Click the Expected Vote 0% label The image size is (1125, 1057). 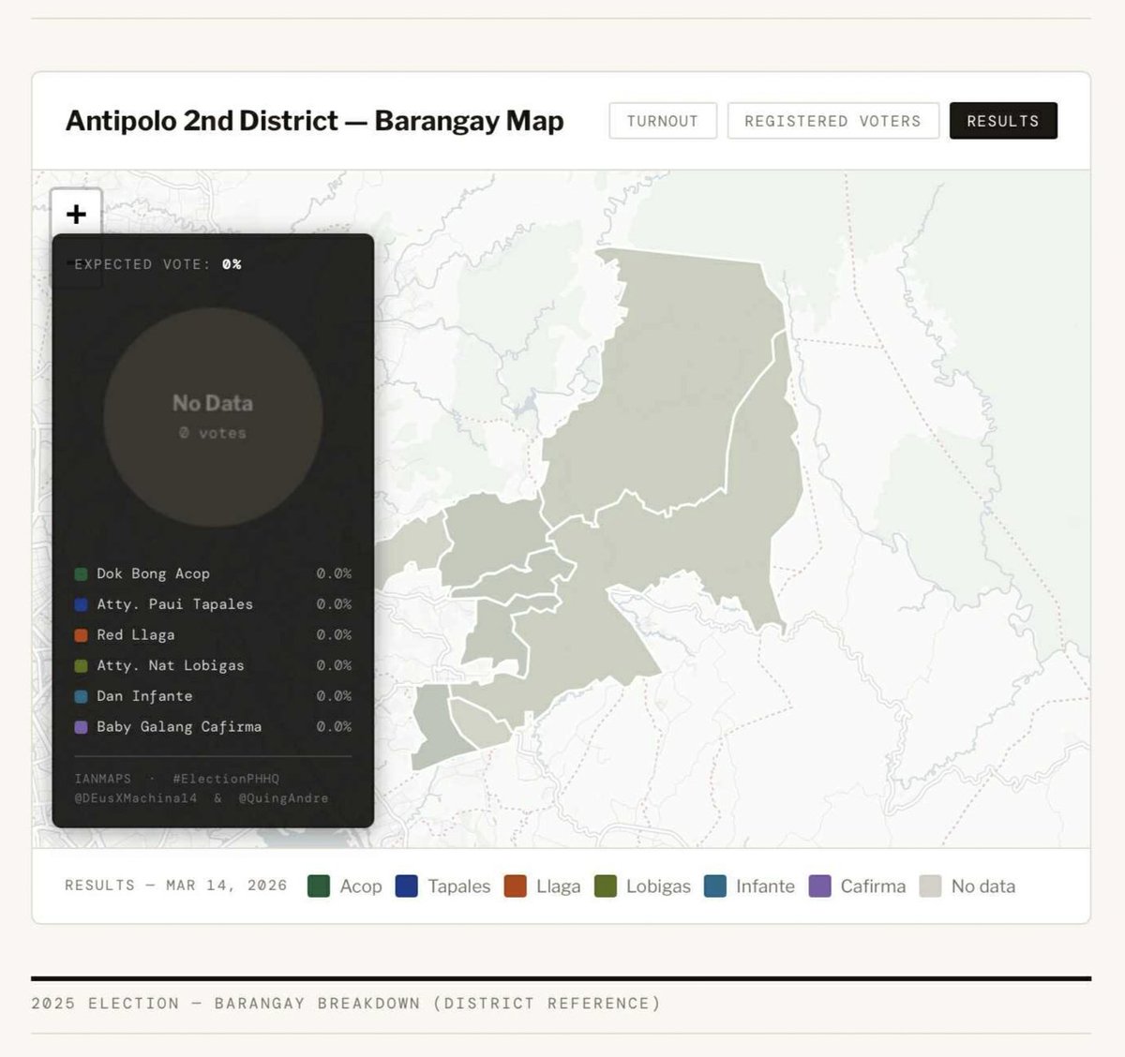click(157, 264)
